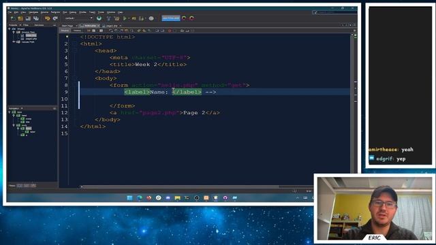Image resolution: width=436 pixels, height=245 pixels.
Task: Click the New File toolbar icon
Action: tap(13, 18)
